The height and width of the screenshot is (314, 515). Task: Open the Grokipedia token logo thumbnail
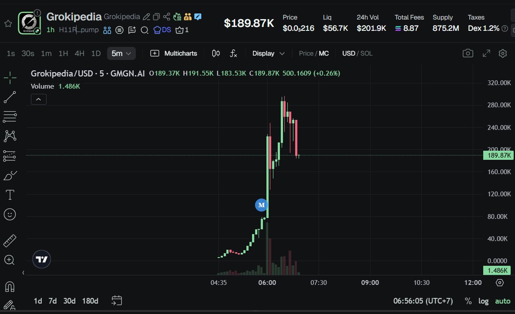(29, 23)
